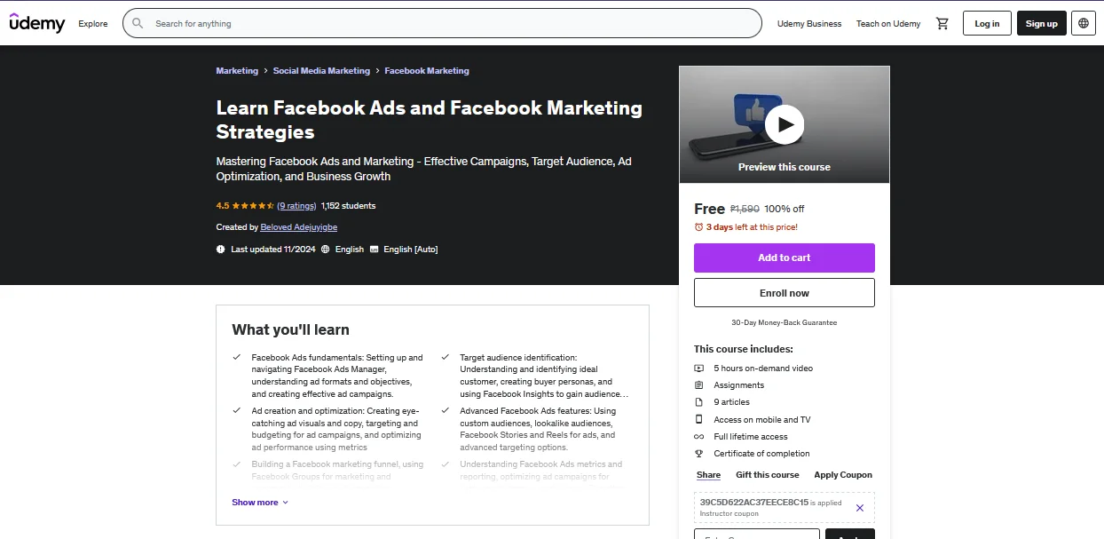The image size is (1104, 539).
Task: Click the globe icon beside English language
Action: point(325,250)
